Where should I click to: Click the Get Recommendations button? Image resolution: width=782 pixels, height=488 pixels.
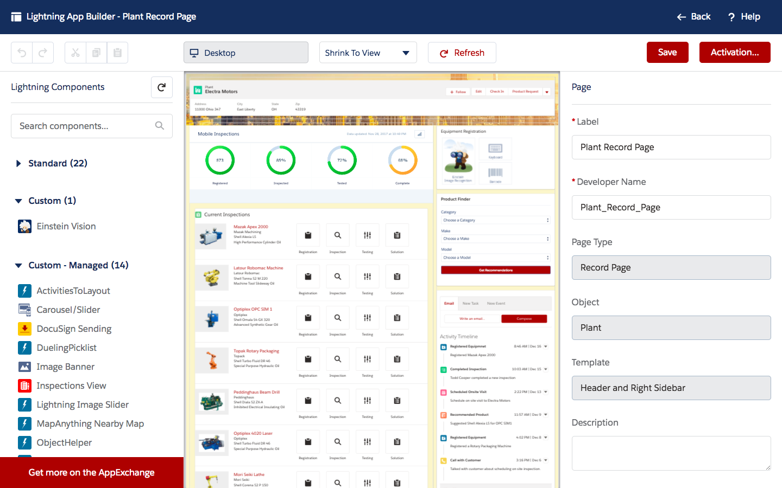496,270
